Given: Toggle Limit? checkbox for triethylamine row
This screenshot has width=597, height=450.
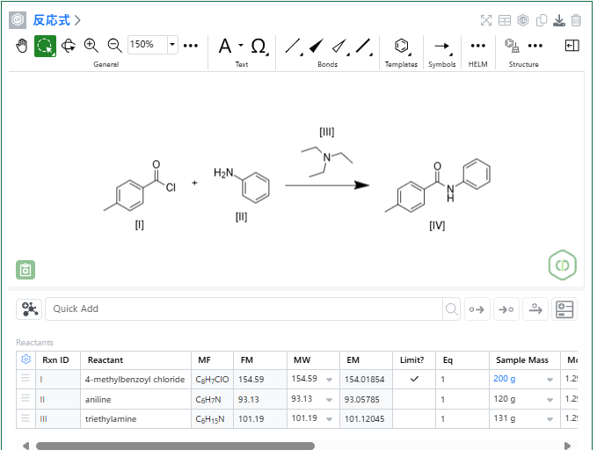Looking at the screenshot, I should click(x=415, y=419).
